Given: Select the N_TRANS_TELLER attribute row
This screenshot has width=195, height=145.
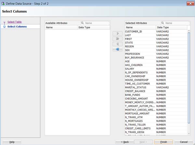Looking at the screenshot, I should coord(156,125).
